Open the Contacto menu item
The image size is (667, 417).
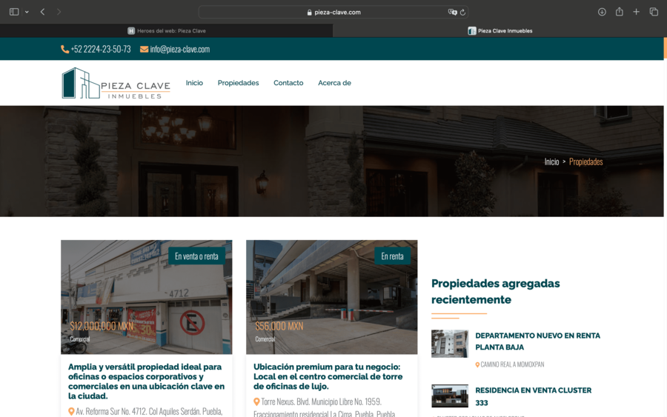[x=288, y=83]
